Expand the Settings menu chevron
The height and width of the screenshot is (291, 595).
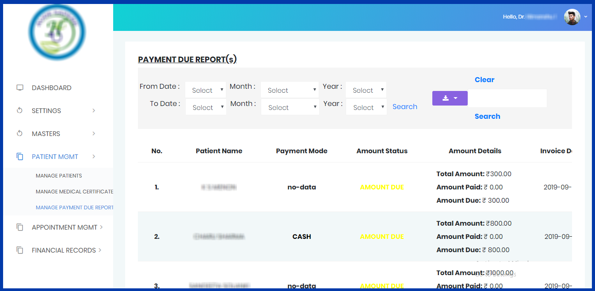pyautogui.click(x=94, y=110)
